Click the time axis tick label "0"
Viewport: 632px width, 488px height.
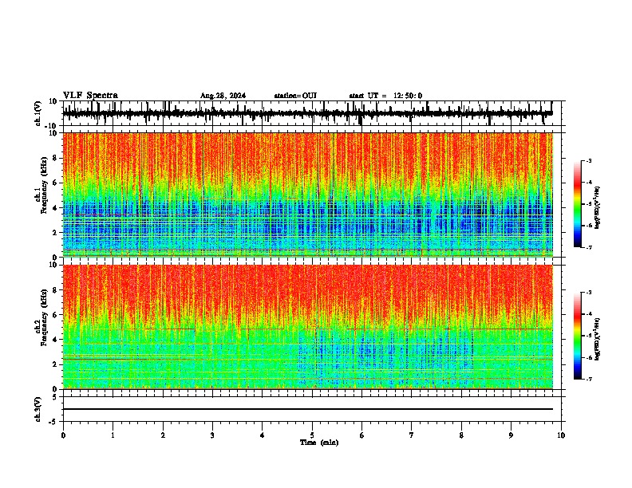pyautogui.click(x=63, y=435)
